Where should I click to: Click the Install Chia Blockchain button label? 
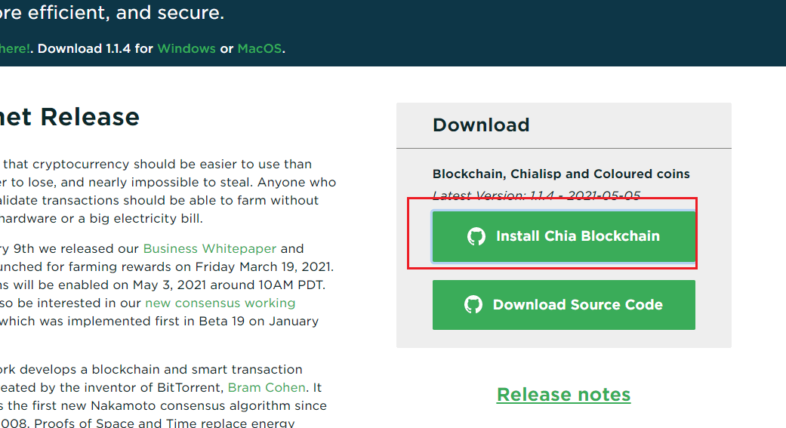[x=578, y=236]
